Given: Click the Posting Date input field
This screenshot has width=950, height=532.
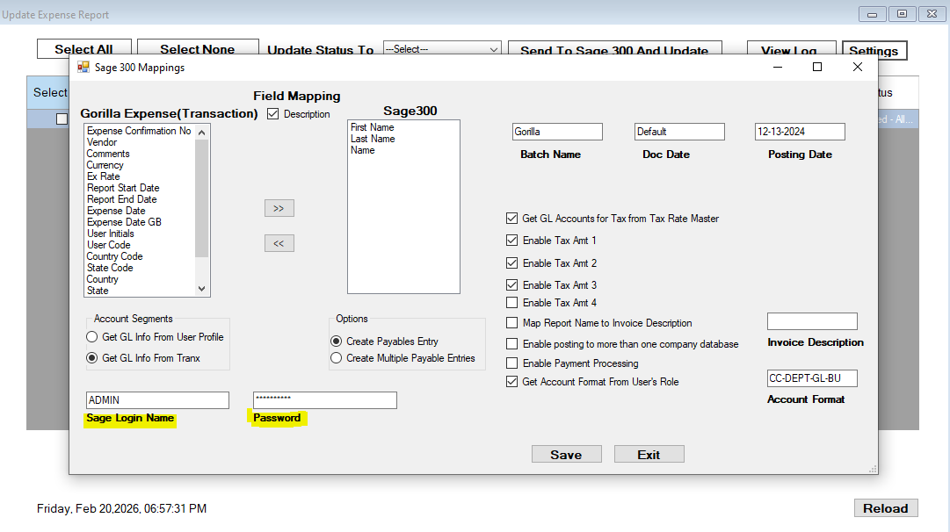Looking at the screenshot, I should [800, 132].
